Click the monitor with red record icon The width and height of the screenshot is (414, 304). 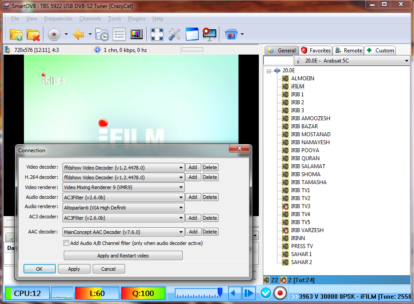pos(209,34)
